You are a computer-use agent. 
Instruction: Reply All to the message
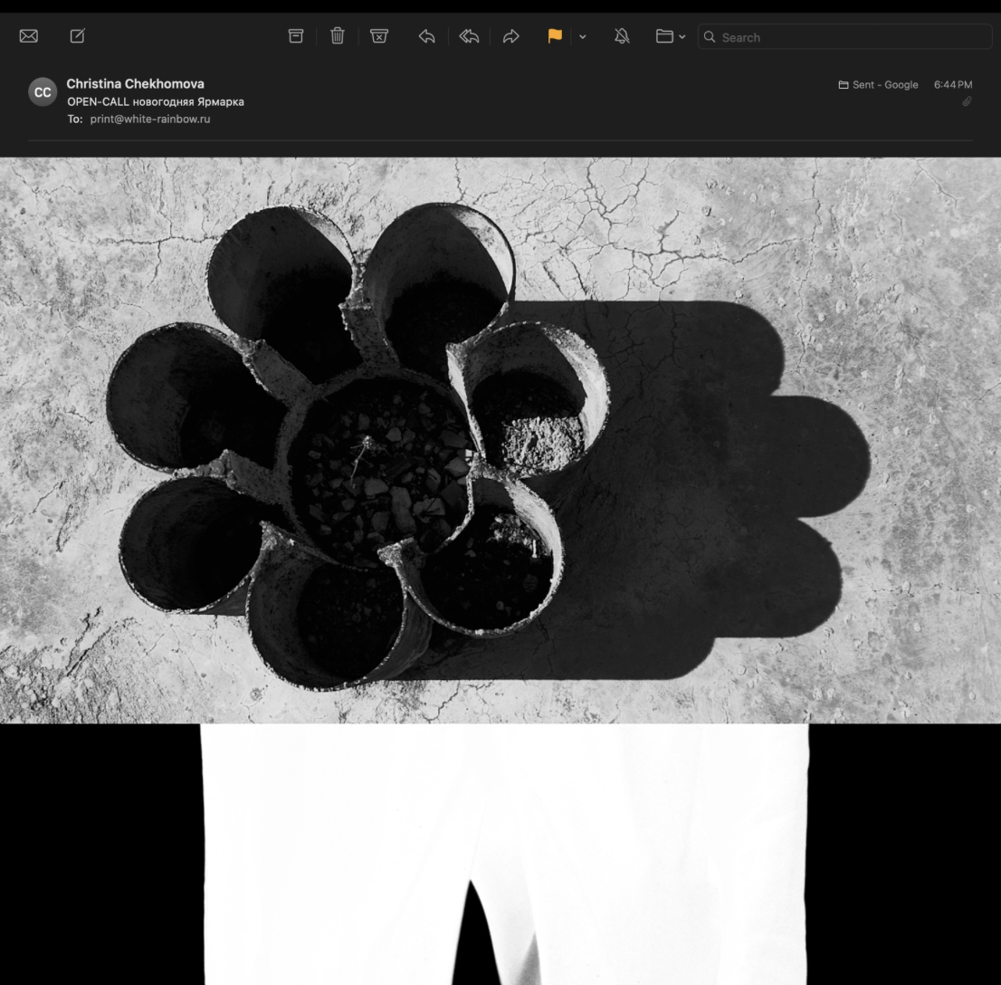(469, 36)
